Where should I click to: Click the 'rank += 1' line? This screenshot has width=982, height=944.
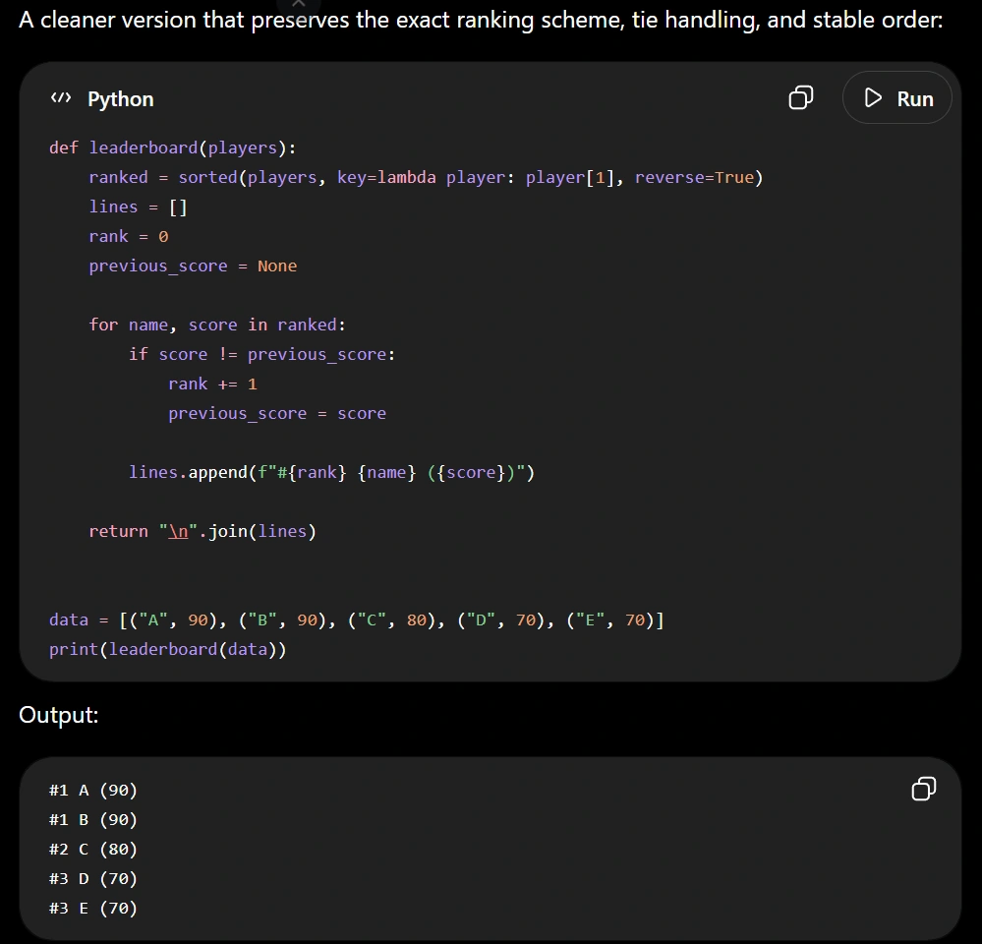click(212, 383)
